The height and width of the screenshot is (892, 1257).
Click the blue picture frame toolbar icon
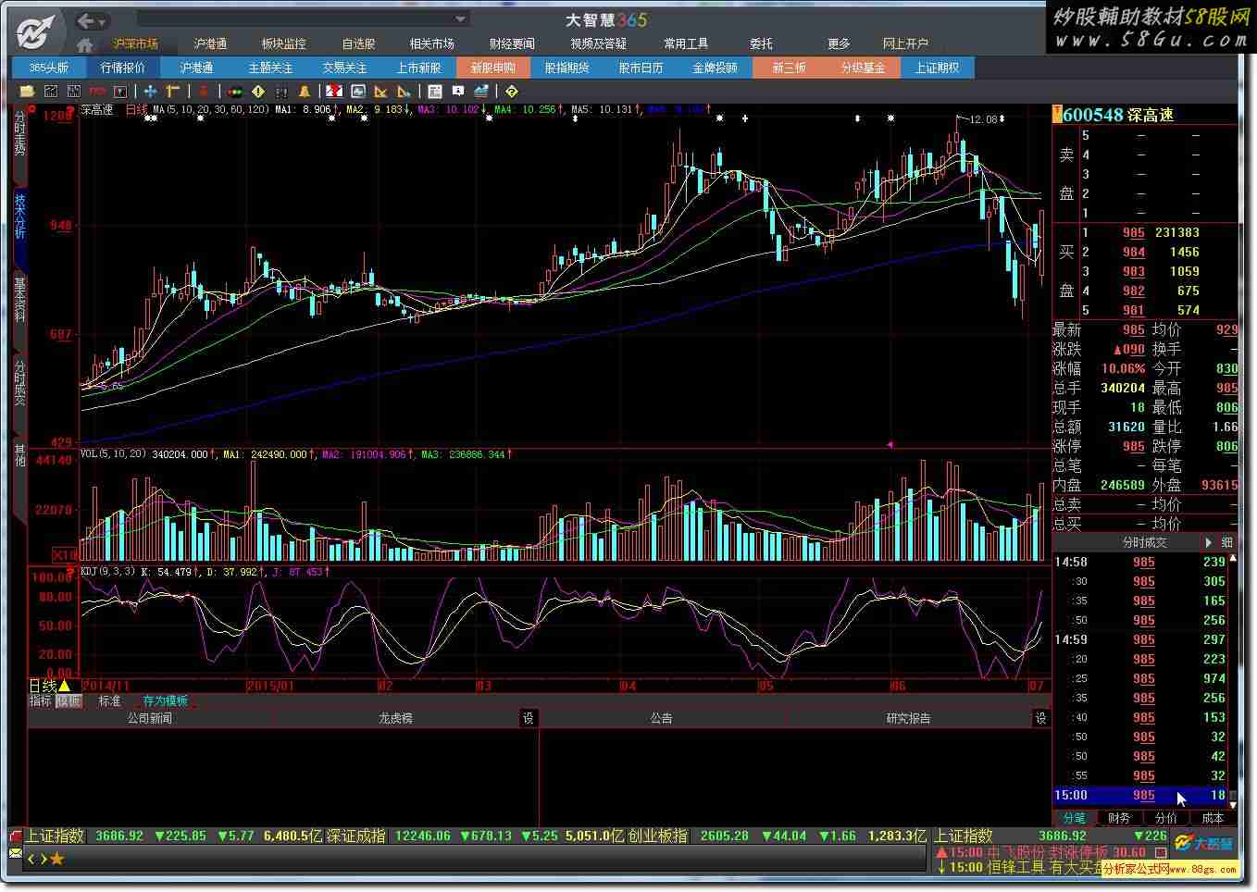[x=358, y=92]
